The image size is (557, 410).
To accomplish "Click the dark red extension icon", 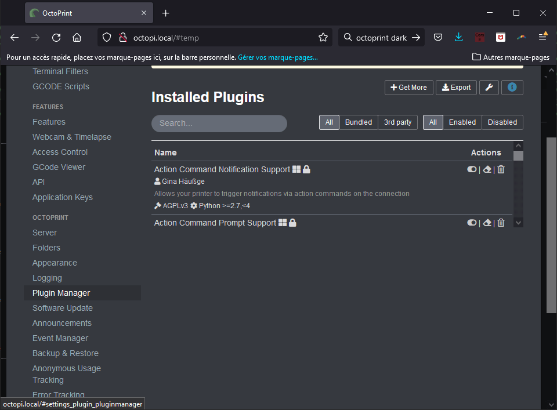I will click(x=480, y=37).
